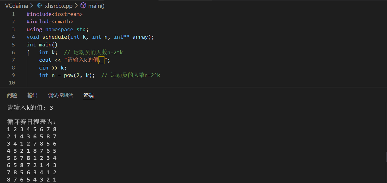Open the 调试控制台 tab
The image size is (387, 183).
pyautogui.click(x=60, y=95)
